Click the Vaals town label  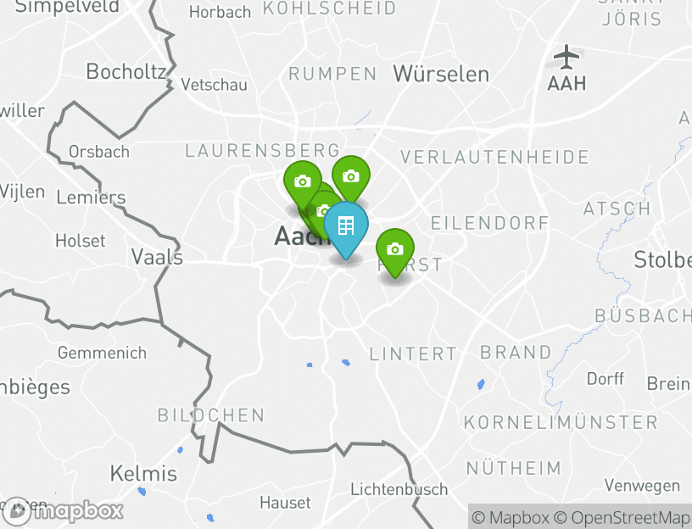157,257
